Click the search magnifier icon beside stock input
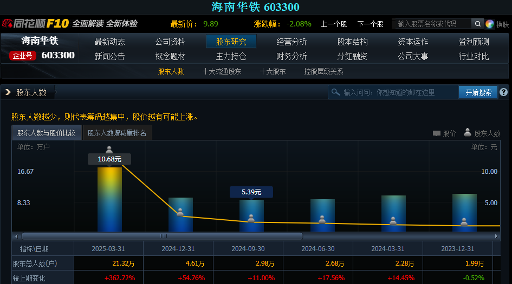Image resolution: width=512 pixels, height=284 pixels. 477,24
